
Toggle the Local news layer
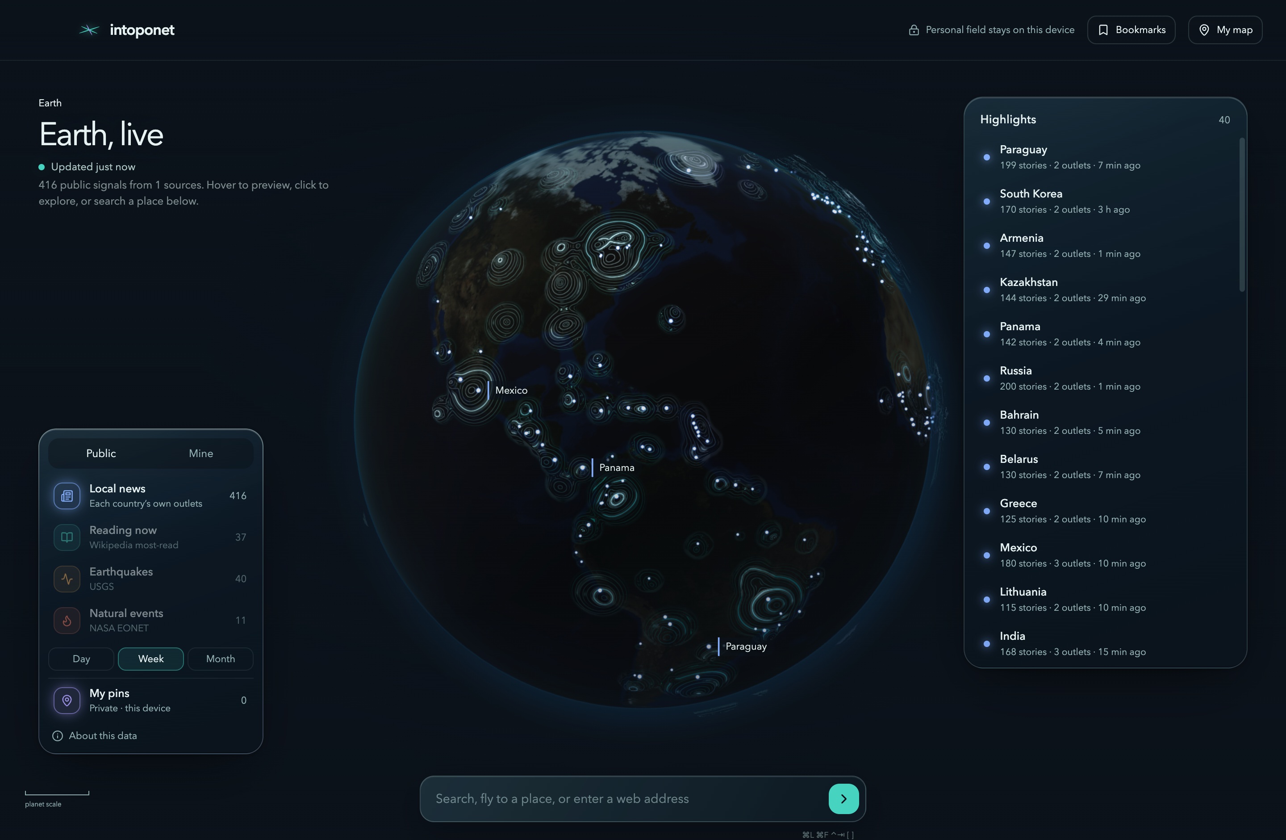pyautogui.click(x=151, y=496)
